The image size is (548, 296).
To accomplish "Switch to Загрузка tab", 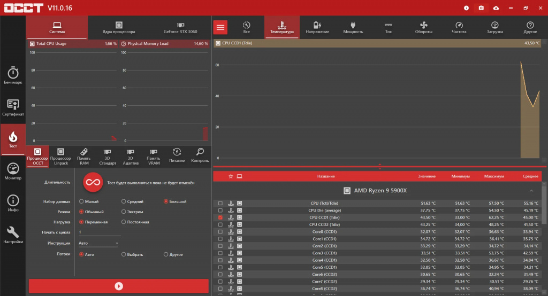I will [x=494, y=27].
